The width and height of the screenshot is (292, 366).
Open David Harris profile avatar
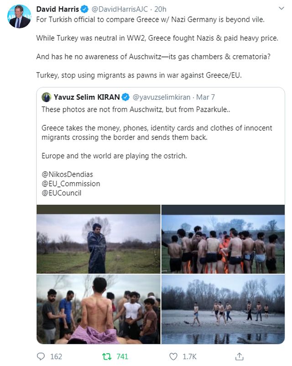[x=19, y=16]
